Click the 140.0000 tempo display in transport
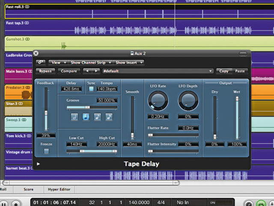This screenshot has height=206, width=274. (x=139, y=203)
